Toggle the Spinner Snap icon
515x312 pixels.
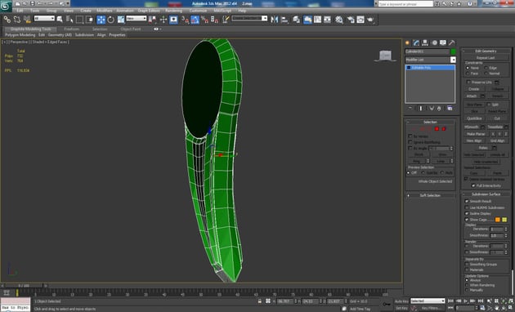coord(214,20)
